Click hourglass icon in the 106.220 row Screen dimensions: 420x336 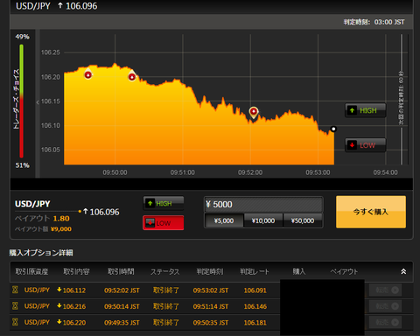coord(15,322)
